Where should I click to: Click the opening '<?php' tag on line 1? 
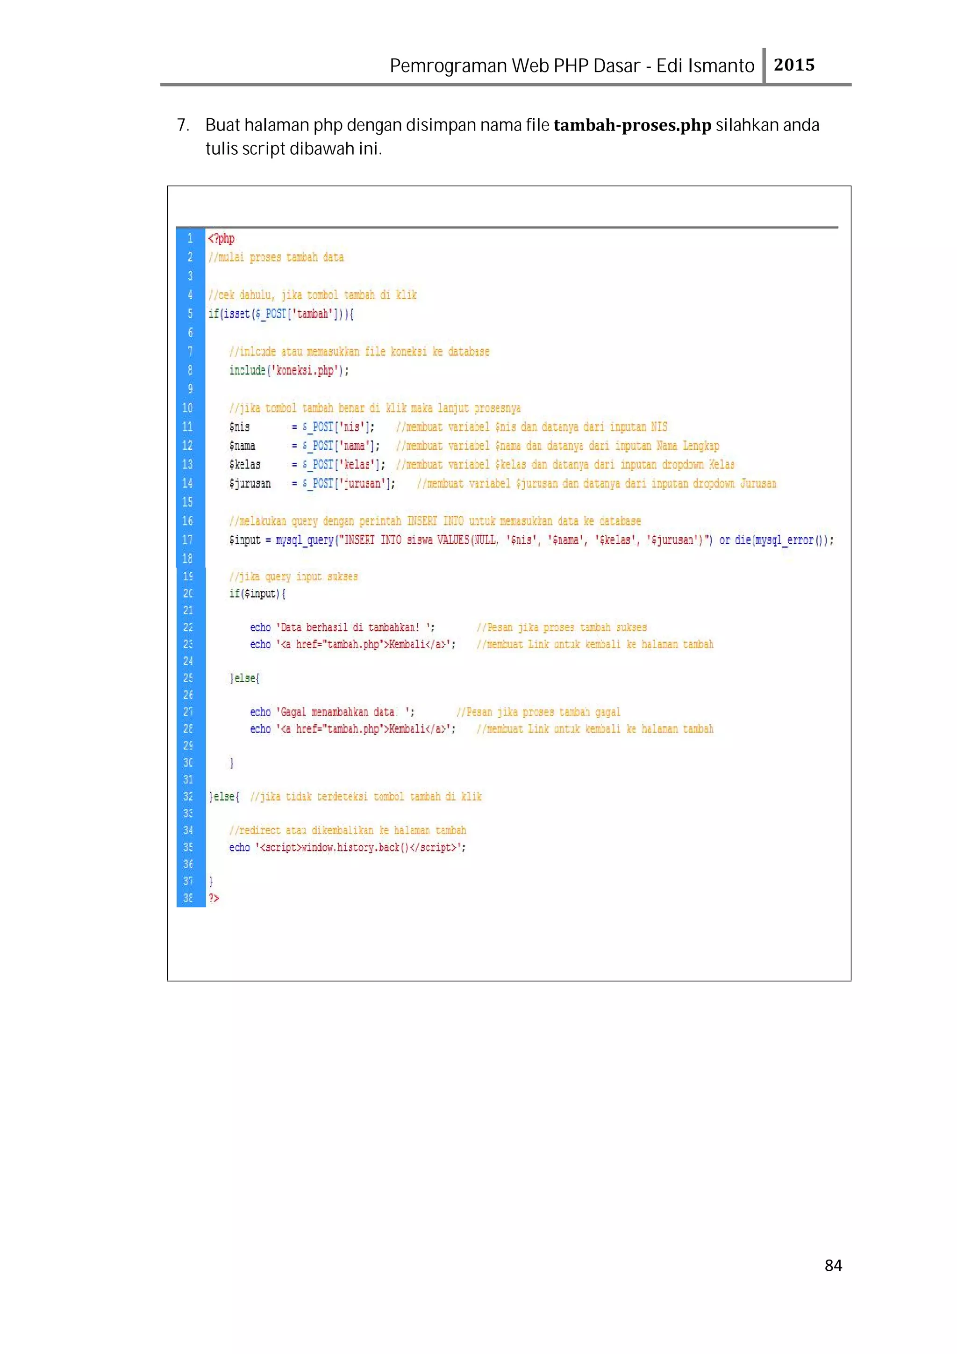pos(221,238)
